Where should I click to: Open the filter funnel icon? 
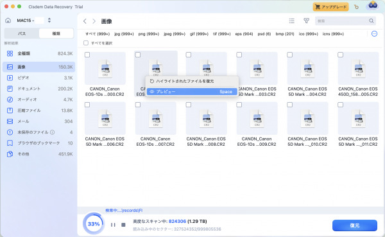point(306,21)
